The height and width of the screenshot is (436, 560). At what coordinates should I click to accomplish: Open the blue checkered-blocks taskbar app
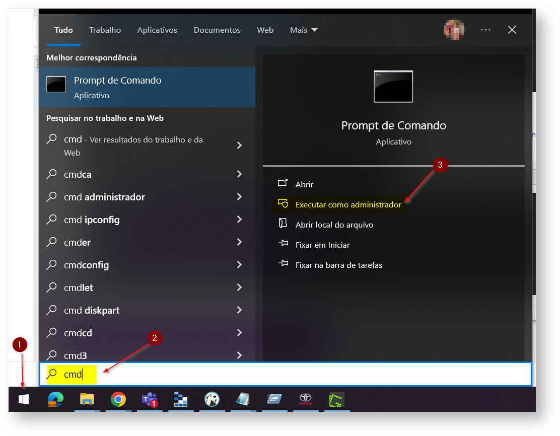[181, 399]
